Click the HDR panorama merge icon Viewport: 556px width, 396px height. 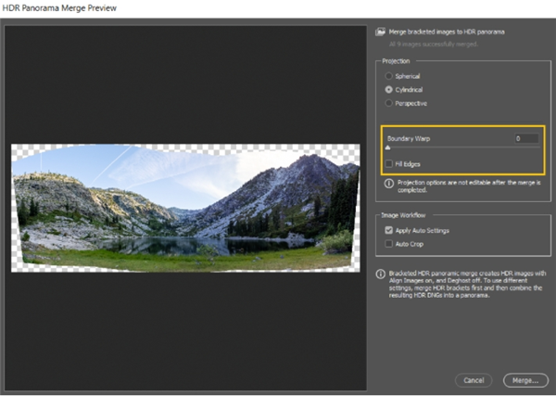point(380,32)
